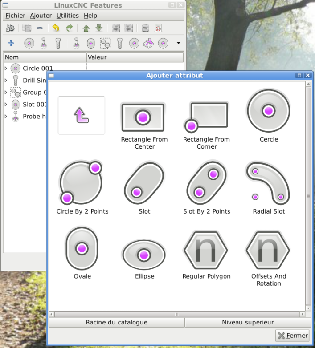Expand the Group tree row
The image size is (315, 348).
(x=6, y=92)
